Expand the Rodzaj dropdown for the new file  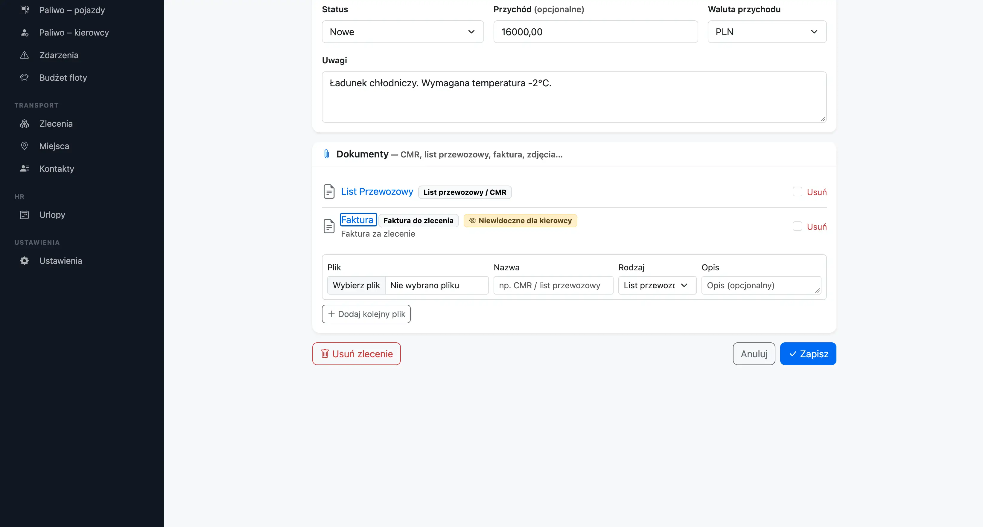click(x=657, y=285)
